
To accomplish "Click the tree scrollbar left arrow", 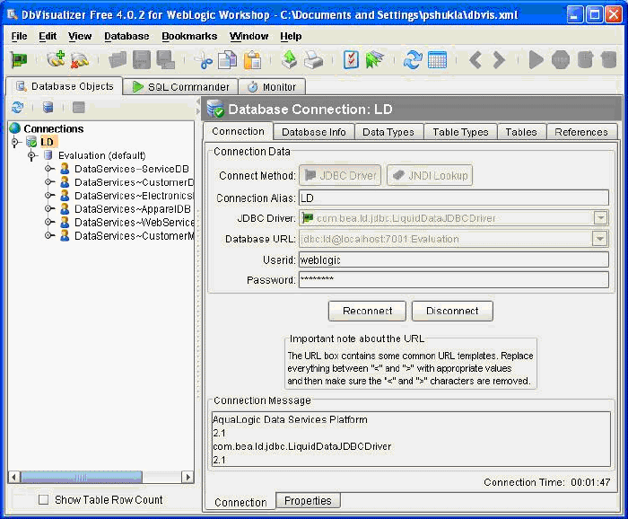I will coord(14,477).
